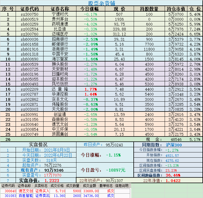The image size is (203, 198).
Task: Click start date 2021年8月9日
Action: (57, 150)
